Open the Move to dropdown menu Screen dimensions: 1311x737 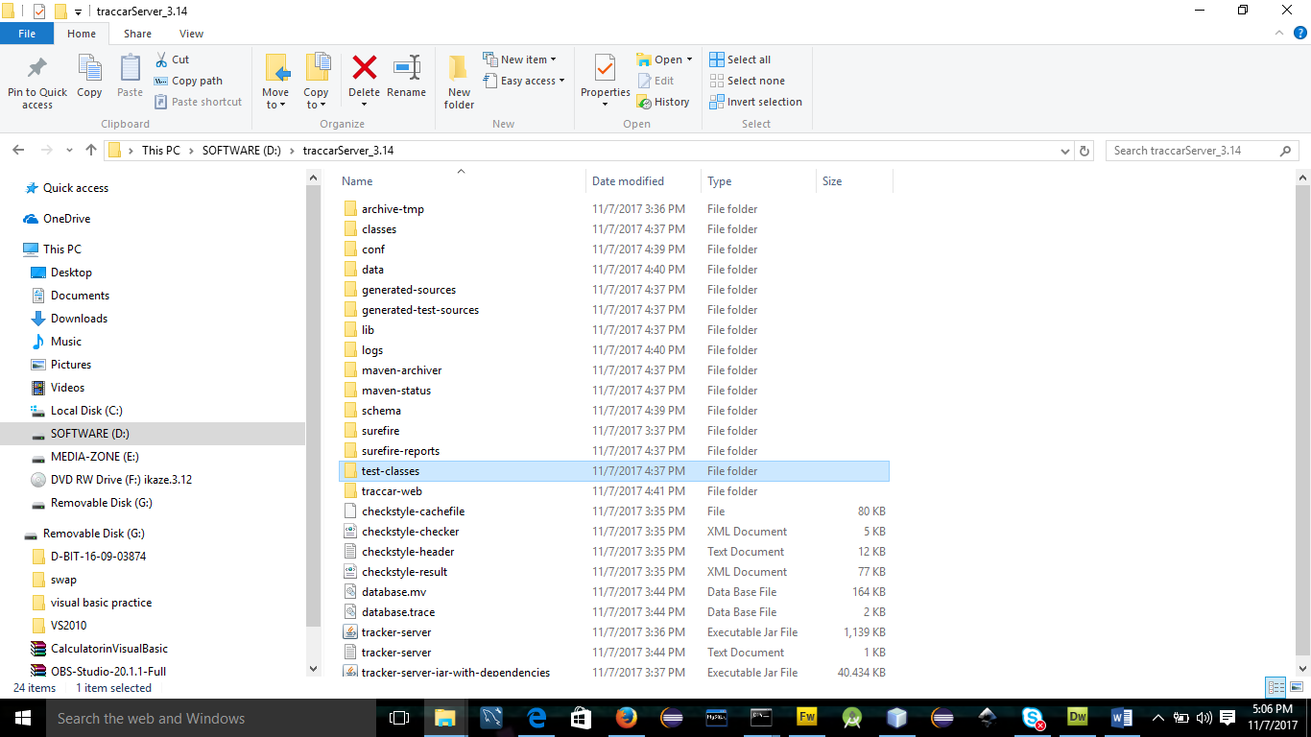click(x=275, y=82)
